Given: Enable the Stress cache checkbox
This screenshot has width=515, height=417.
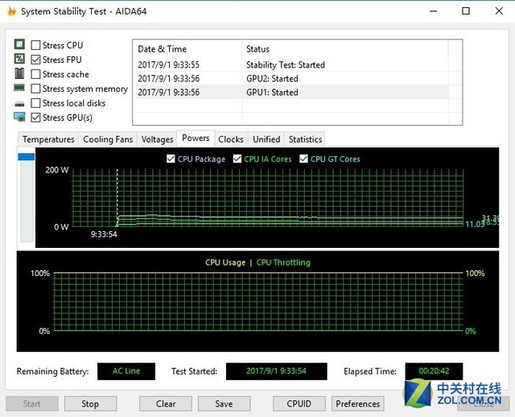Looking at the screenshot, I should (x=35, y=74).
